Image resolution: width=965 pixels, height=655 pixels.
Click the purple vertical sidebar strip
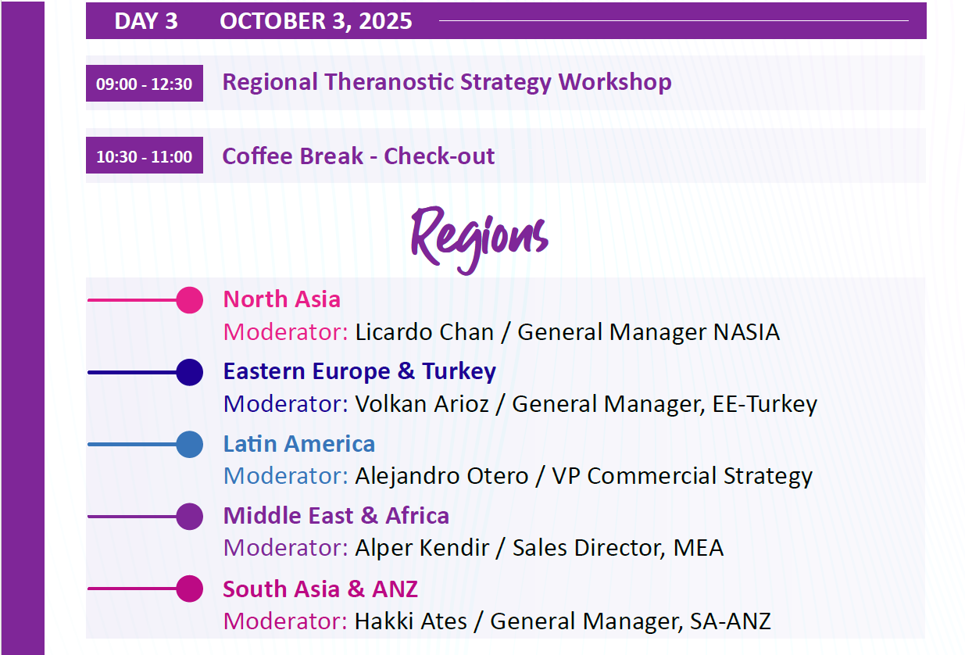22,328
